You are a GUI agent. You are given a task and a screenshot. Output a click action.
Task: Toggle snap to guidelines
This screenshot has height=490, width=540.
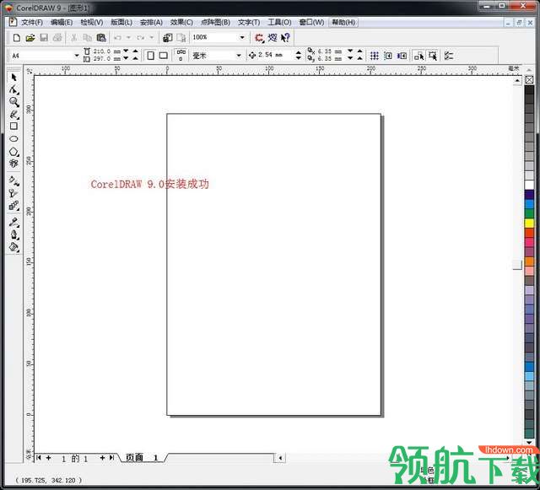[388, 56]
